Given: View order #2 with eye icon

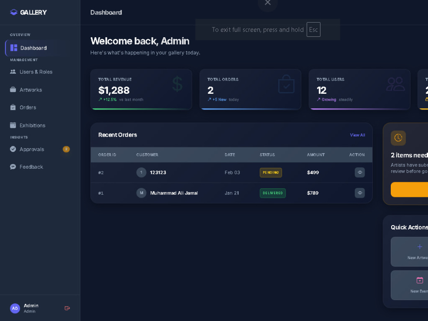Looking at the screenshot, I should (360, 172).
